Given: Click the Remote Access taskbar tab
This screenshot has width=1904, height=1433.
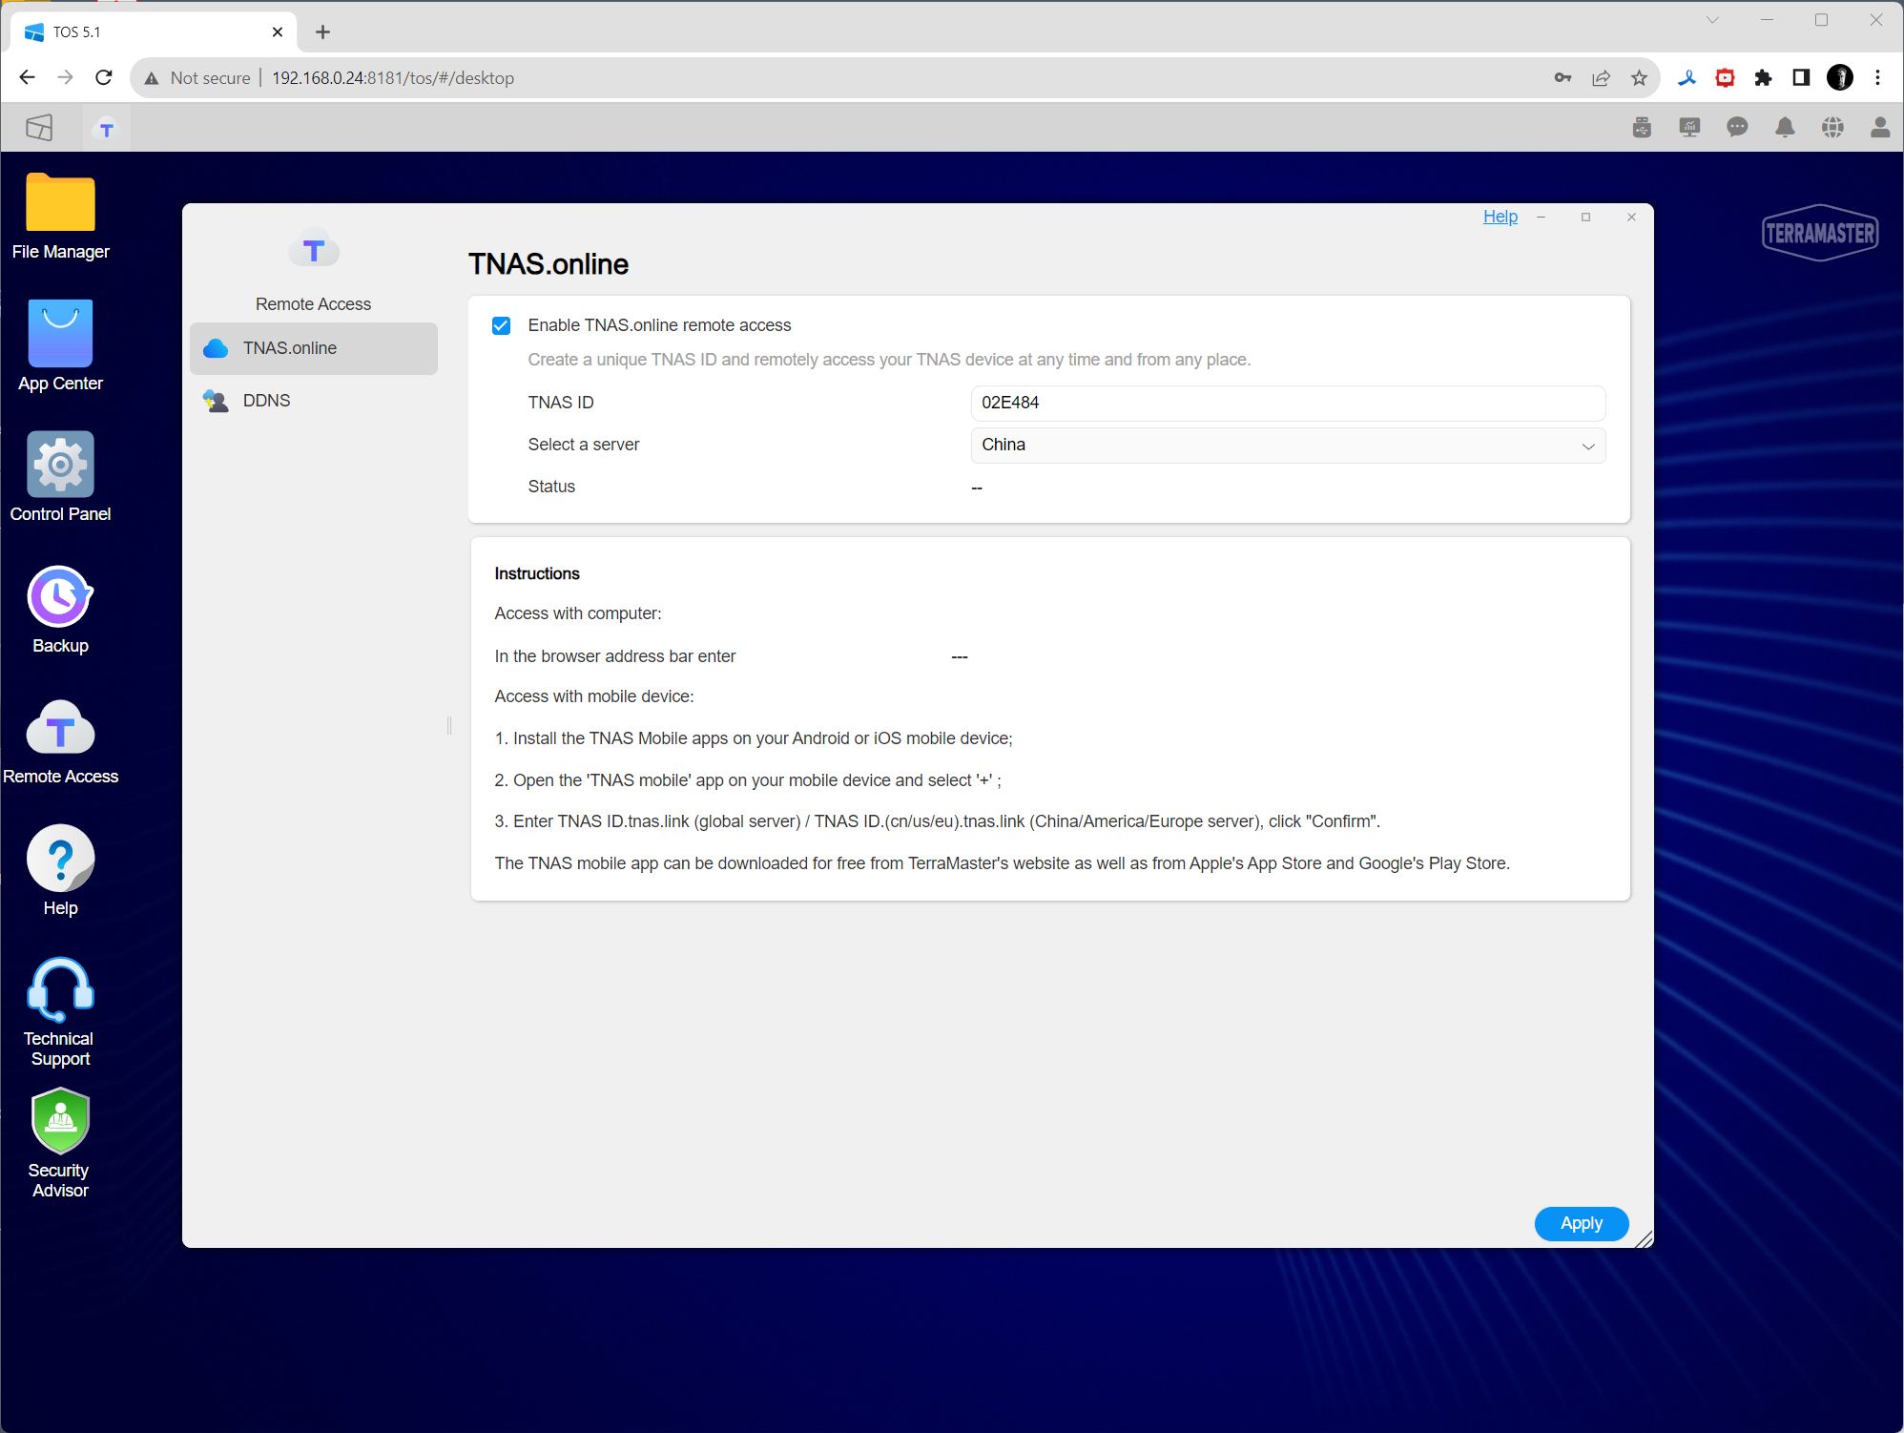Looking at the screenshot, I should pos(107,129).
